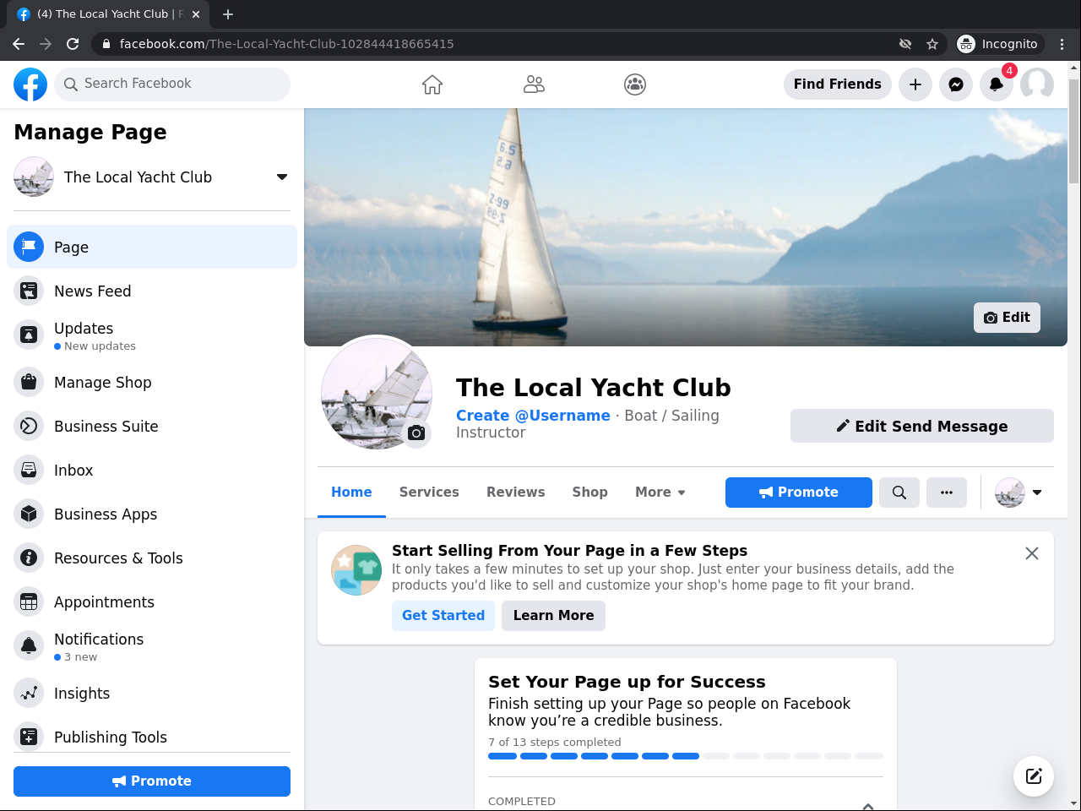The height and width of the screenshot is (811, 1081).
Task: Click the Edit Send Message button
Action: (922, 426)
